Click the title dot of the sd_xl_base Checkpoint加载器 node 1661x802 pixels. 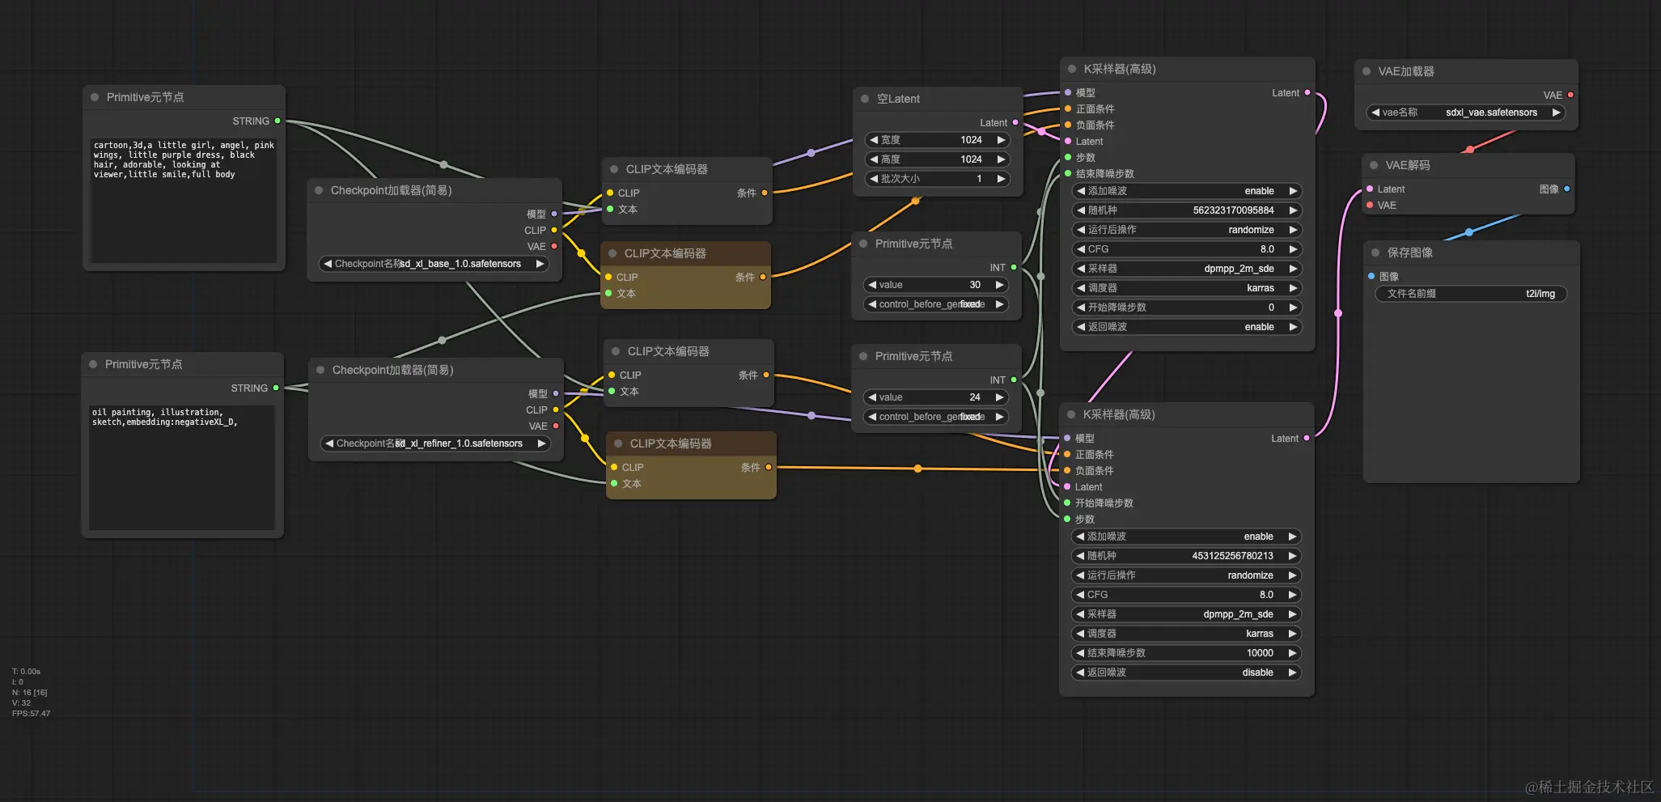click(x=319, y=190)
